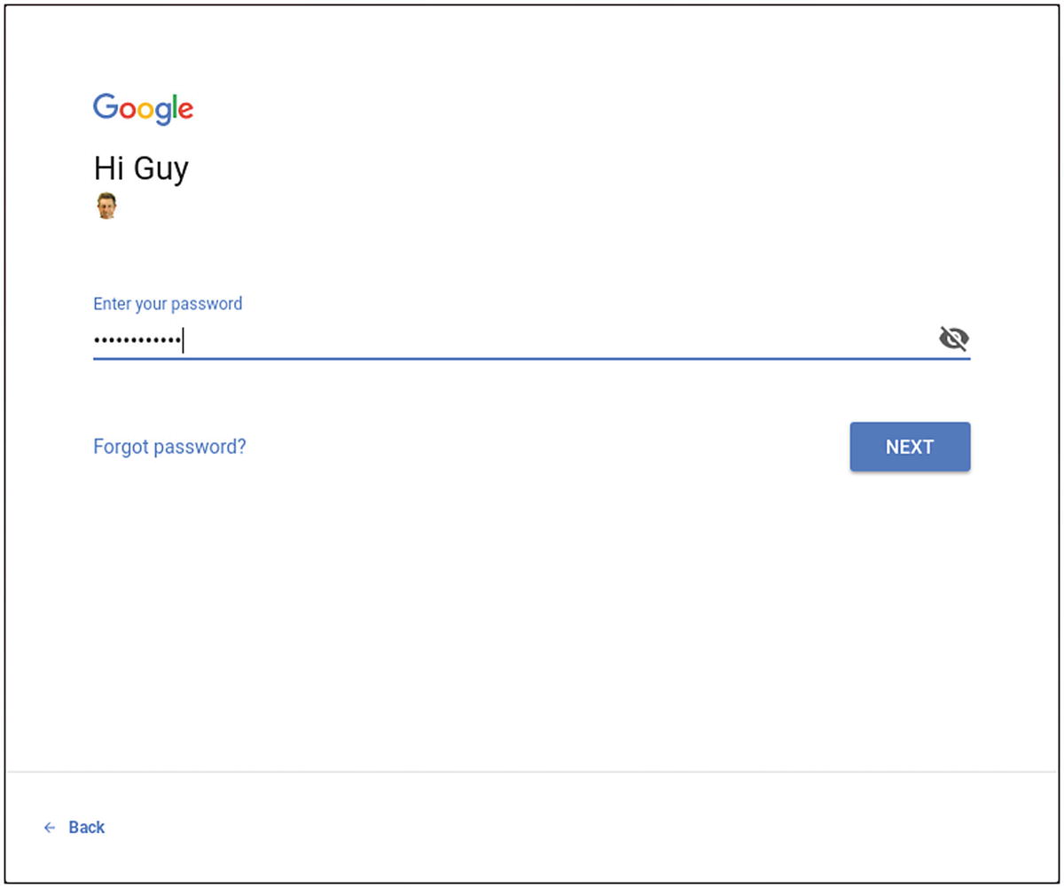This screenshot has height=888, width=1064.
Task: Go back using the Back link text
Action: 87,828
